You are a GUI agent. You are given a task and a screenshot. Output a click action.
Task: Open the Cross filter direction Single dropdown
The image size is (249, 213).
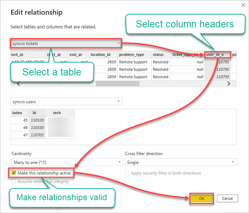(181, 162)
